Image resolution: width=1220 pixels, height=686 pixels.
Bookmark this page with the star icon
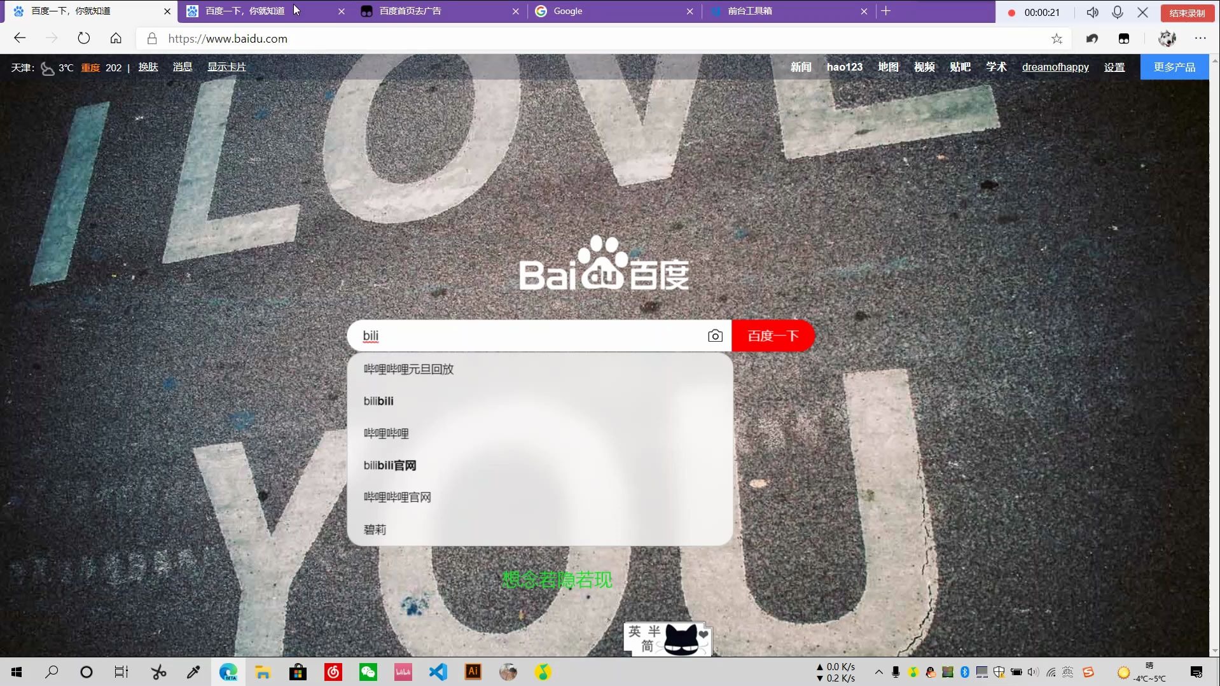pyautogui.click(x=1057, y=39)
